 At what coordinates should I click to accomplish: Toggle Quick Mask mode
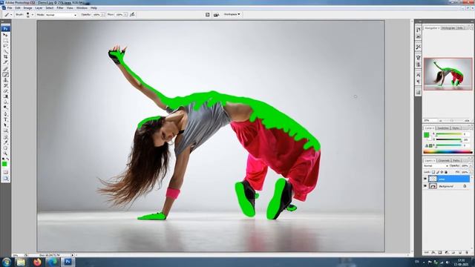point(5,172)
